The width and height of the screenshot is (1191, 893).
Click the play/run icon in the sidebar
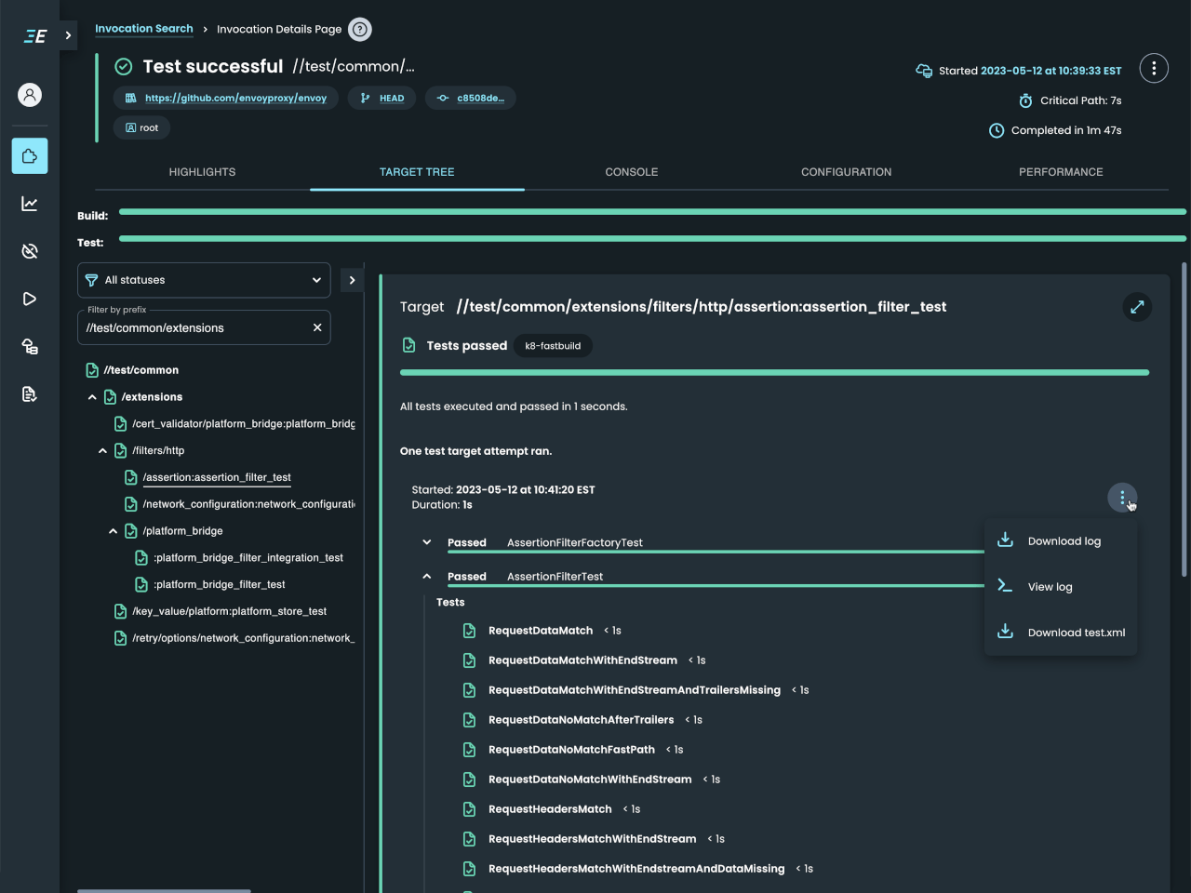coord(29,299)
